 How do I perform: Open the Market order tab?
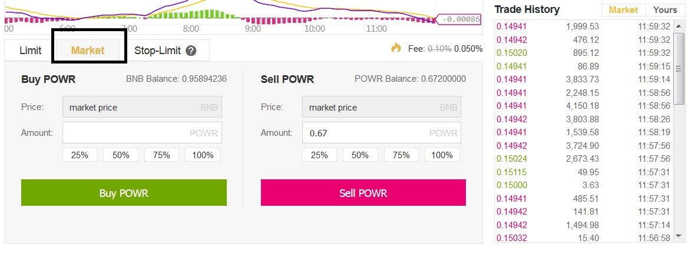(88, 51)
